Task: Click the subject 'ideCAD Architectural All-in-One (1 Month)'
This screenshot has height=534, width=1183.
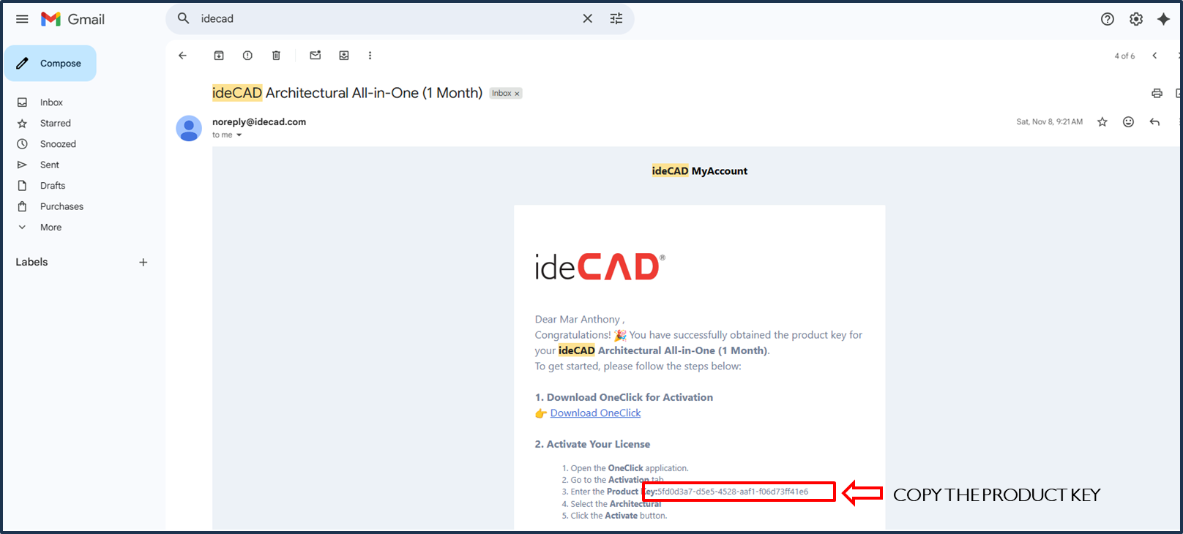Action: 347,93
